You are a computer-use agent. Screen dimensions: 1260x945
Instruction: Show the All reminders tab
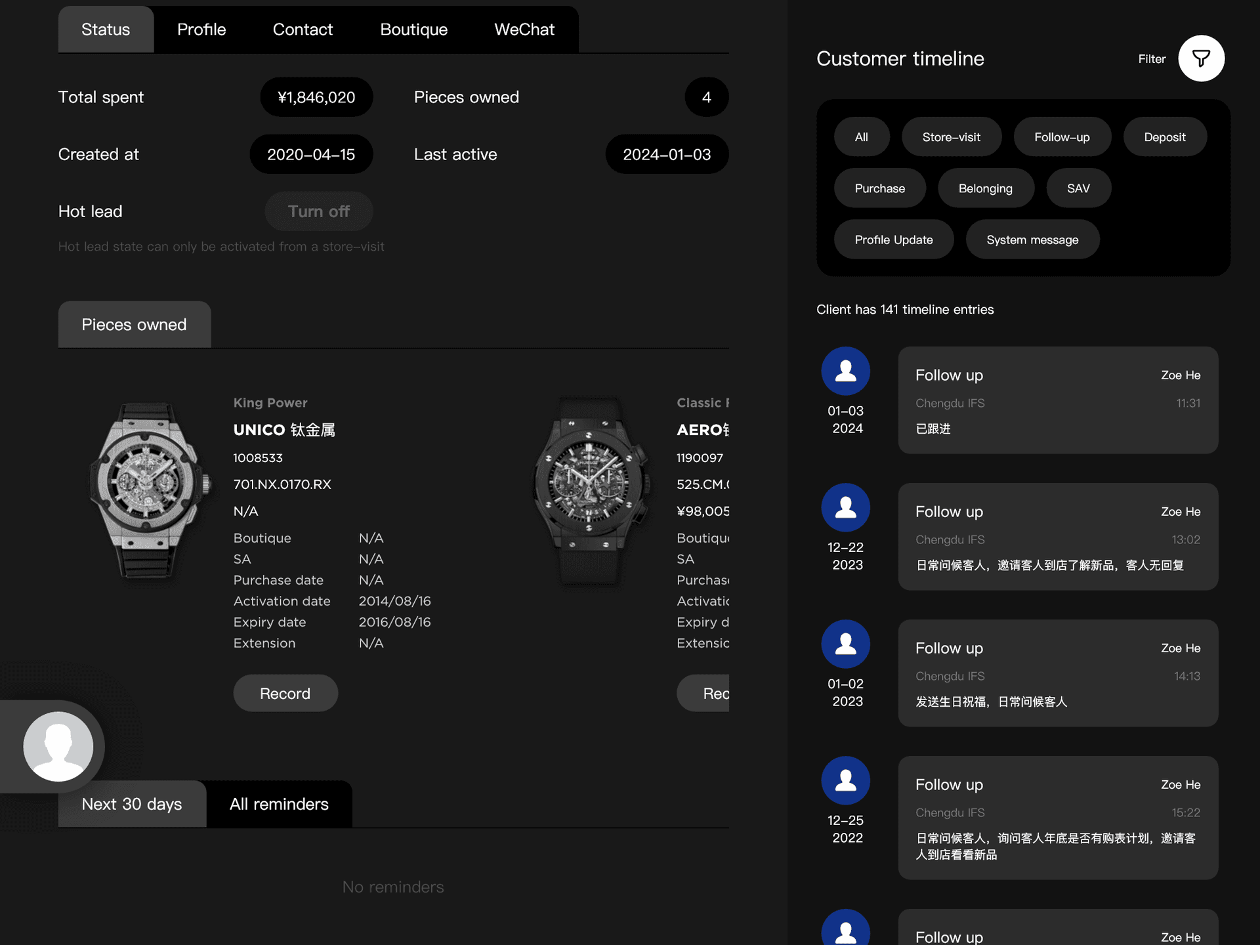click(279, 804)
